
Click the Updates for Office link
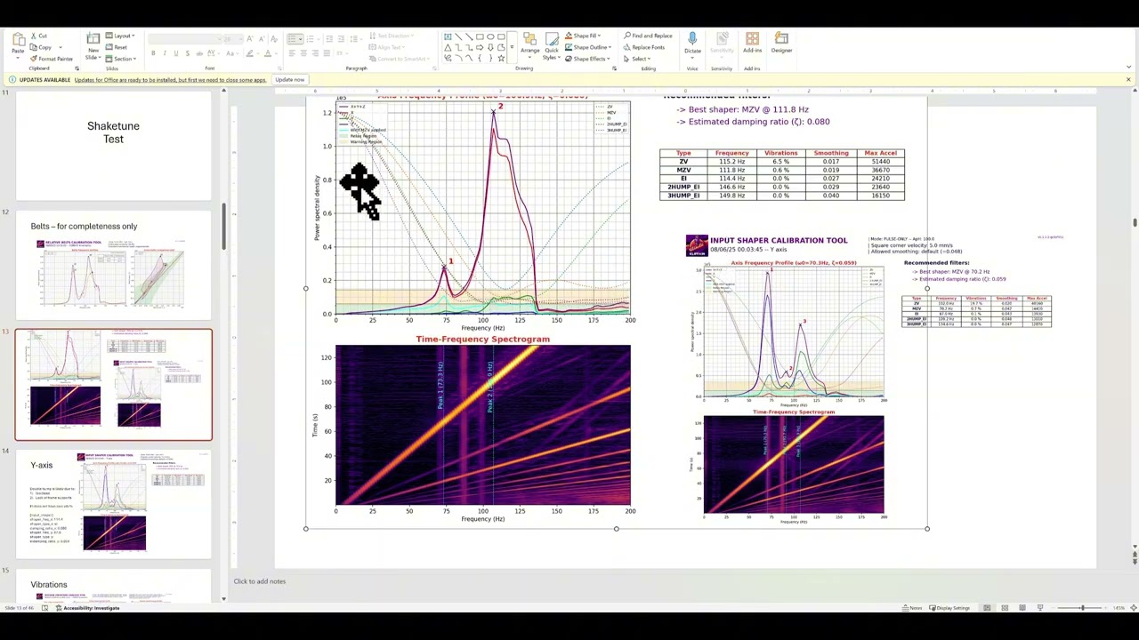click(170, 80)
